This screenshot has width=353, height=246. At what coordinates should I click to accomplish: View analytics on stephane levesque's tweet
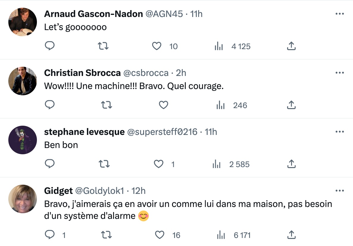pos(216,164)
